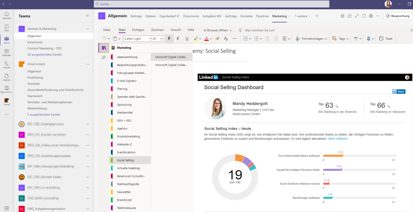
Task: Toggle italic formatting
Action: pyautogui.click(x=178, y=39)
